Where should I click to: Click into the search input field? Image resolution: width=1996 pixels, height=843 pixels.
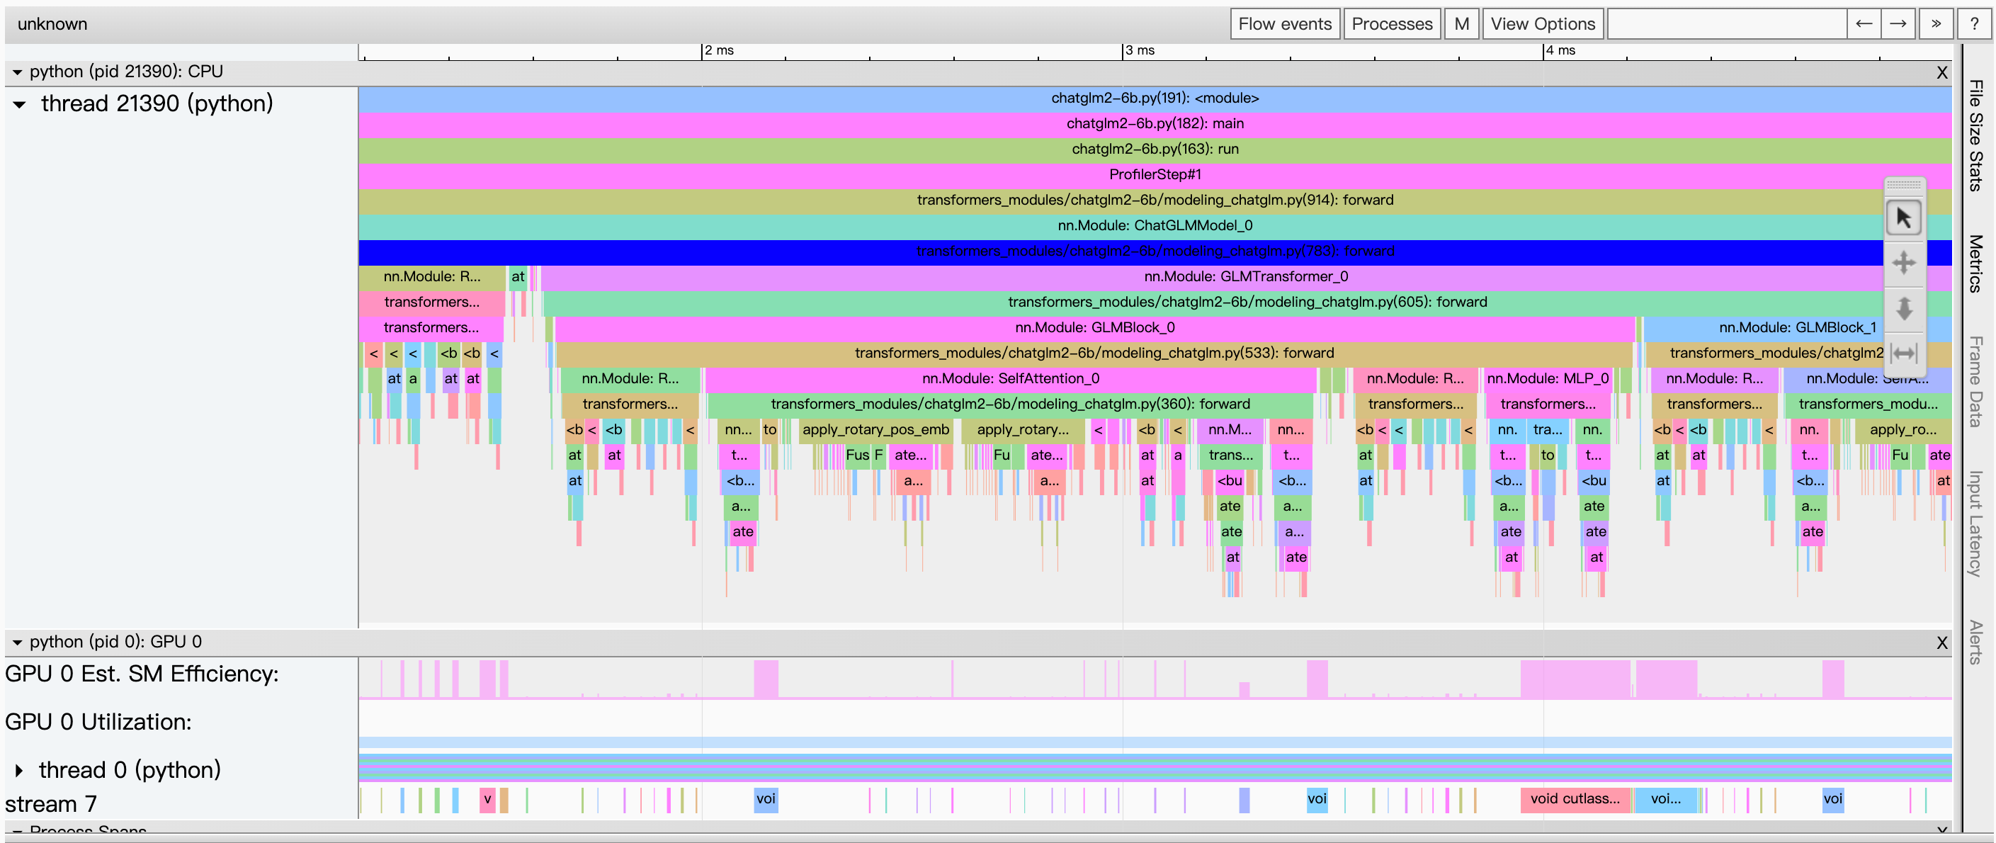click(1726, 24)
